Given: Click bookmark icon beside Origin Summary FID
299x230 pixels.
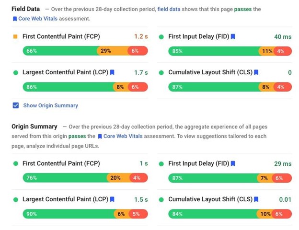Looking at the screenshot, I should point(232,164).
